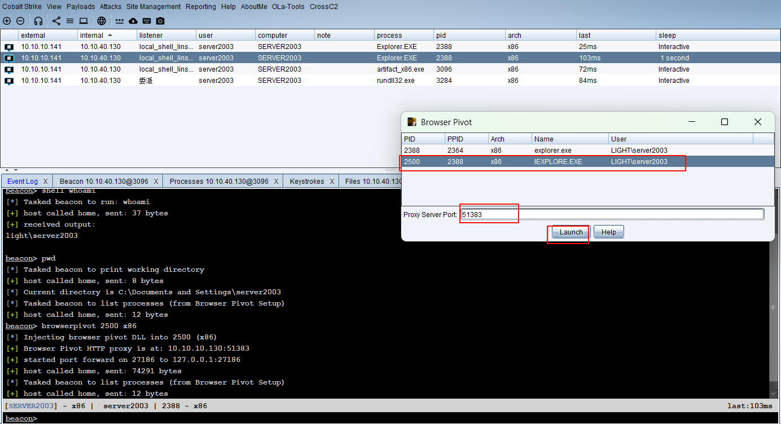This screenshot has height=424, width=781.
Task: Sort sessions by sleep column header
Action: coord(718,35)
